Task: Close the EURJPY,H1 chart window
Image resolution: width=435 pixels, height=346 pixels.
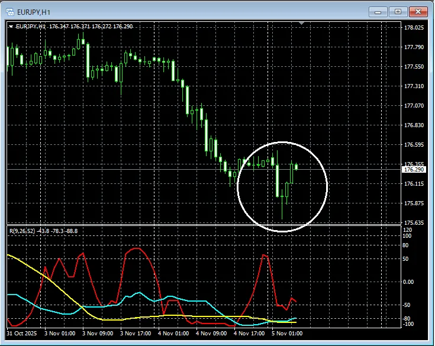Action: click(418, 12)
